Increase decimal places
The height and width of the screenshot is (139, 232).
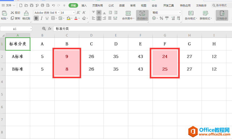(173, 18)
